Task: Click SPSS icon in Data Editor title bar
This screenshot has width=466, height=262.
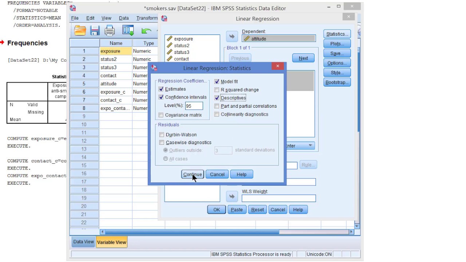Action: pos(73,8)
